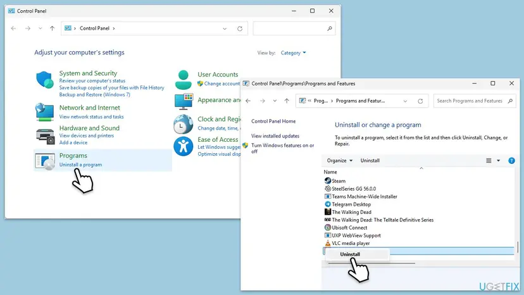Open recent locations dropdown in Control Panel
Screen dimensions: 524x295
click(x=40, y=28)
